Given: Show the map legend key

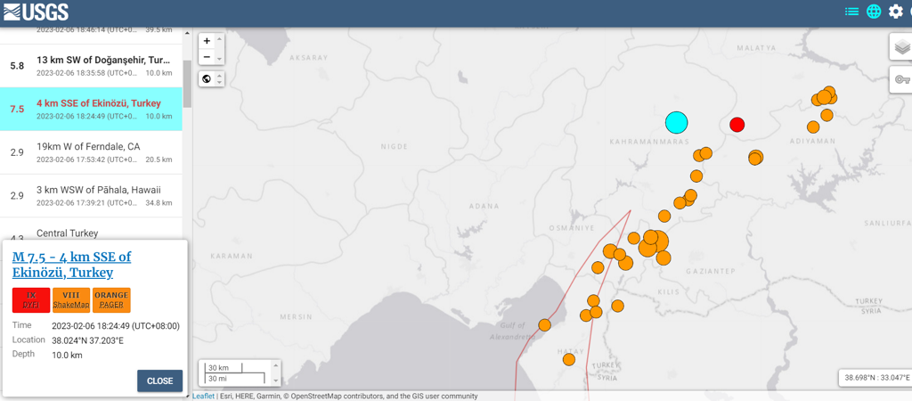Looking at the screenshot, I should (902, 79).
